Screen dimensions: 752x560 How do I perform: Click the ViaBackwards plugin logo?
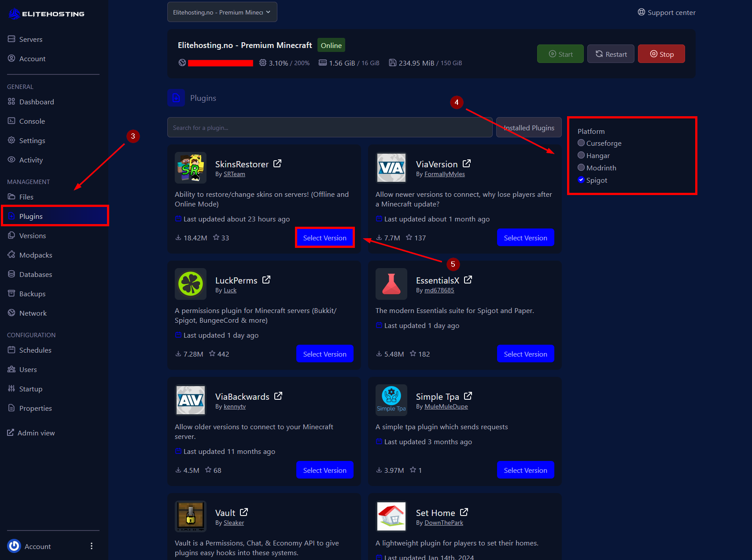tap(191, 400)
